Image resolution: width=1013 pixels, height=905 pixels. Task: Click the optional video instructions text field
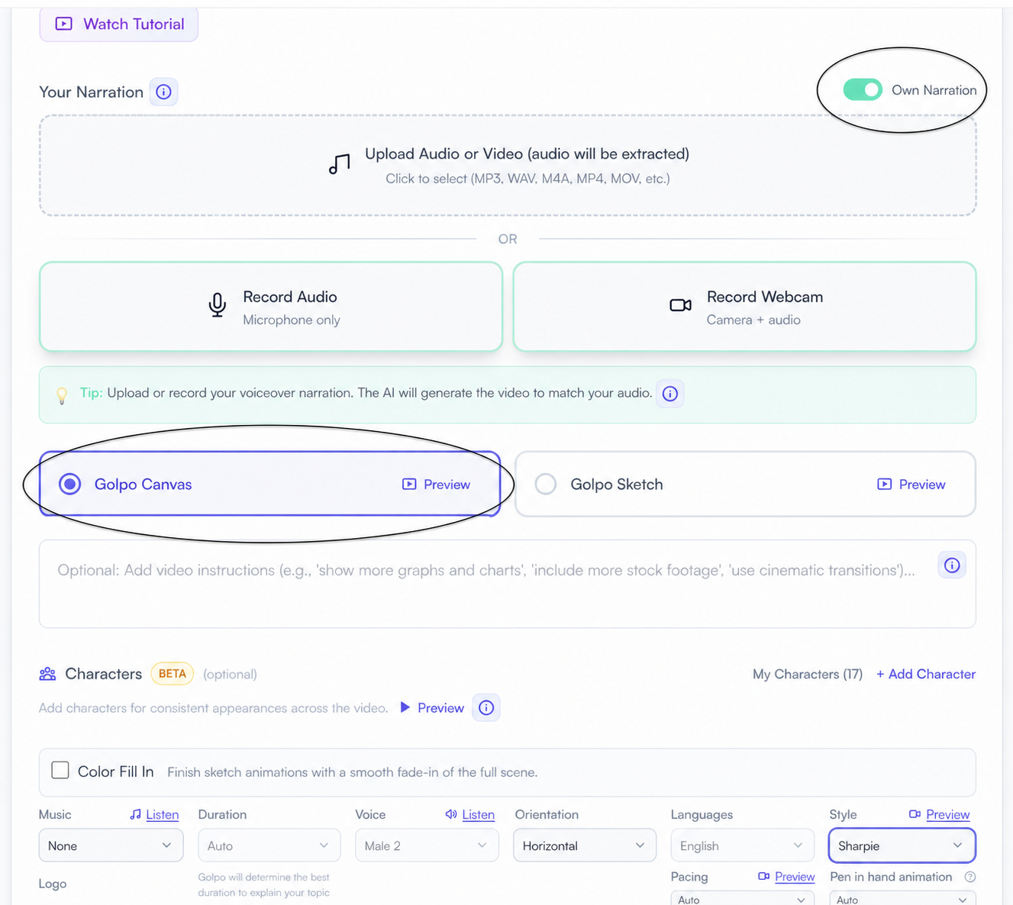tap(508, 584)
